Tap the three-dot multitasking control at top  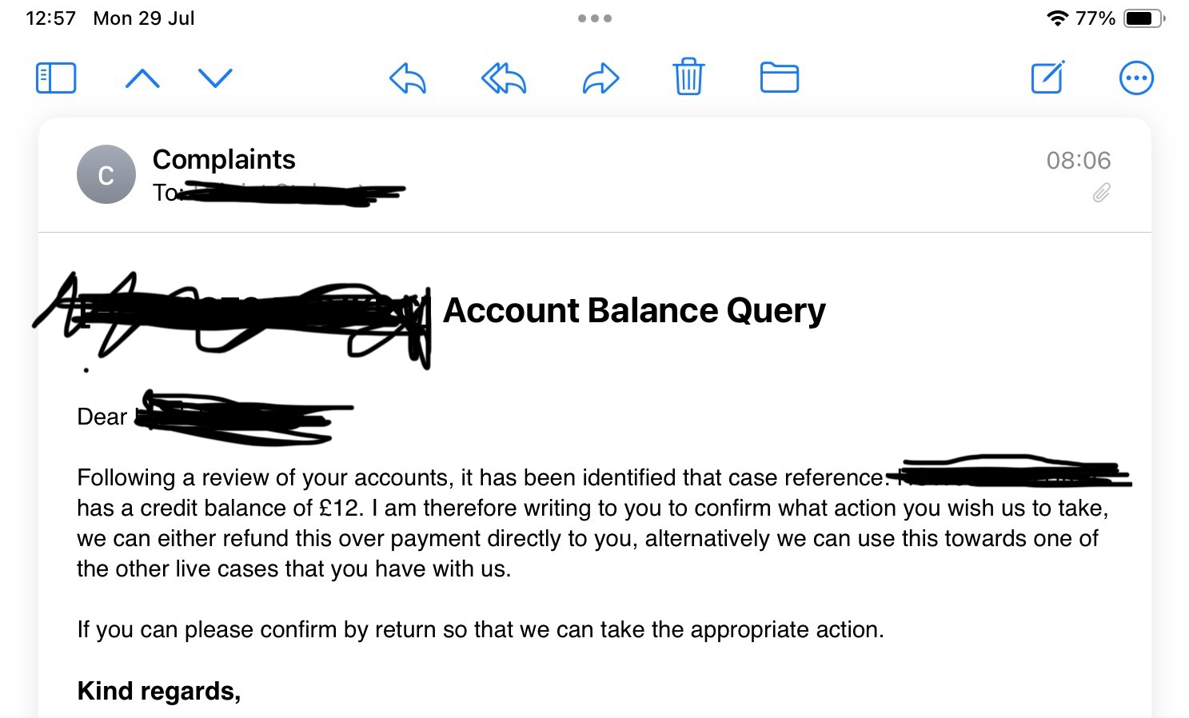(x=595, y=18)
